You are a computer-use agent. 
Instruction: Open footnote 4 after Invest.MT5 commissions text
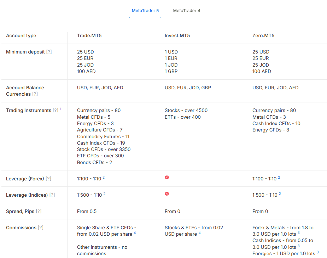point(199,232)
